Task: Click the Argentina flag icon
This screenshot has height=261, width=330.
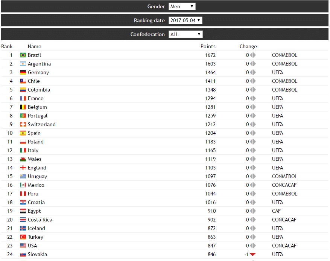Action: 23,64
